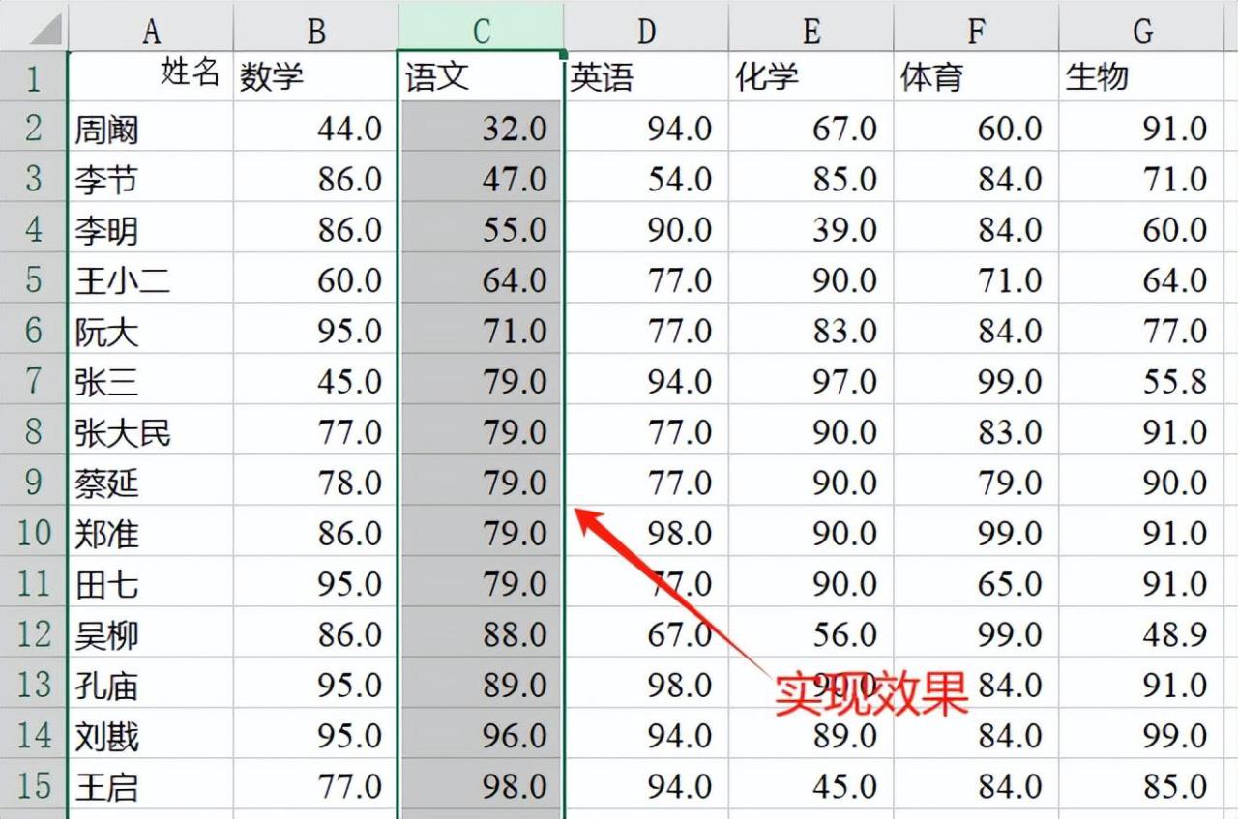Viewport: 1238px width, 819px height.
Task: Click 李明's 化学 score 39.0
Action: pos(811,228)
